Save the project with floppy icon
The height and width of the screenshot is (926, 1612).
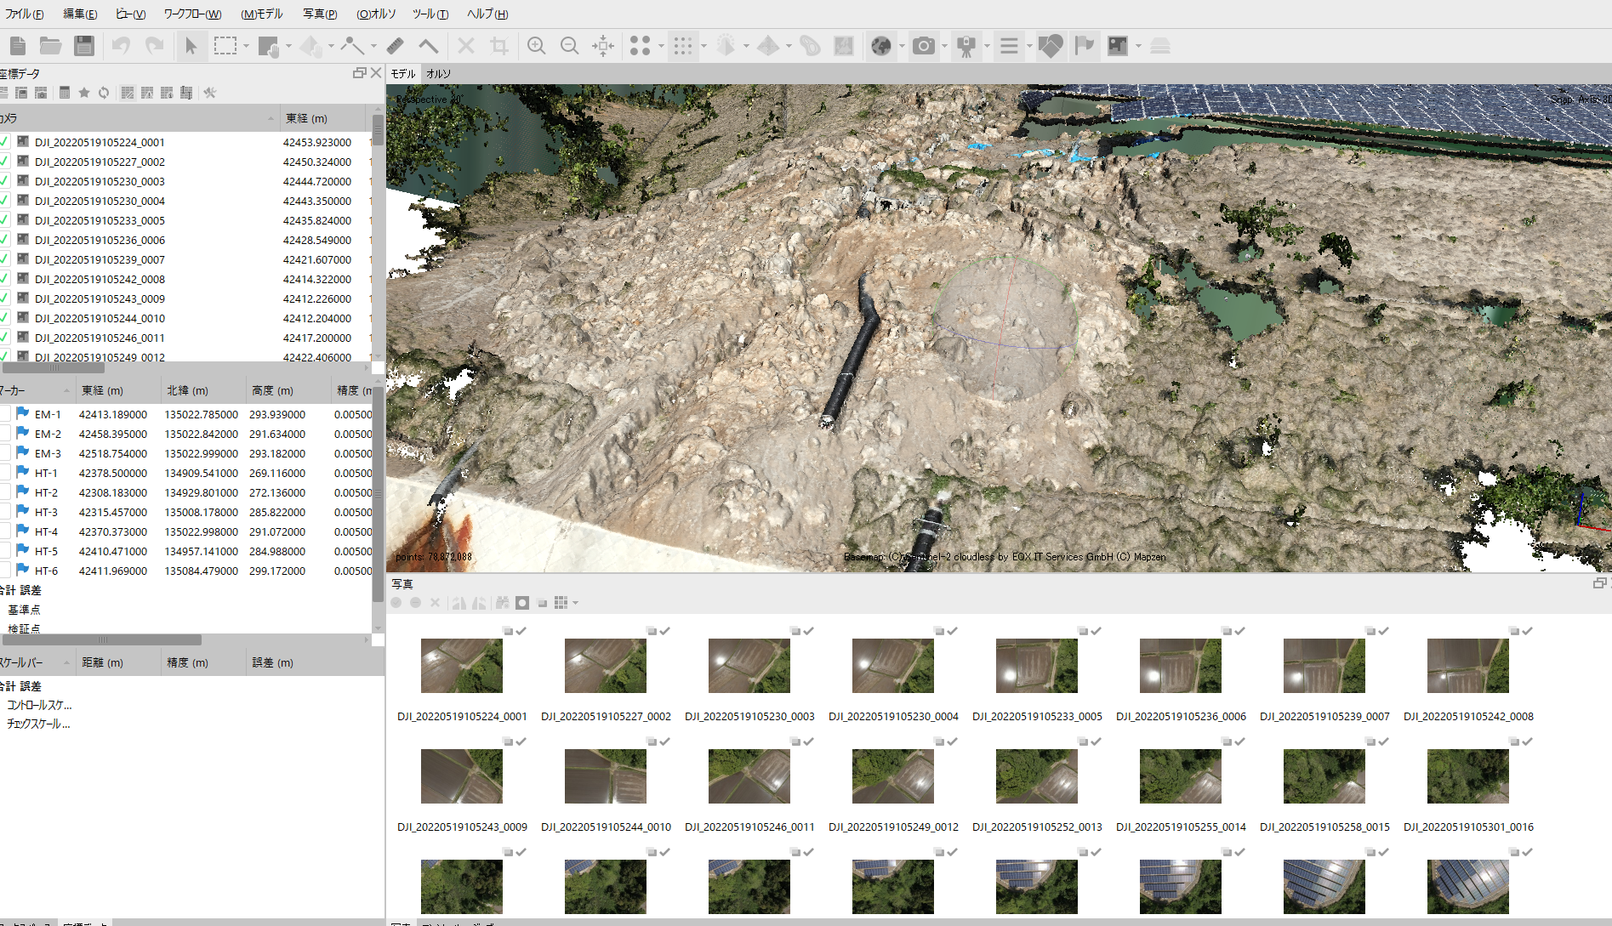click(84, 46)
